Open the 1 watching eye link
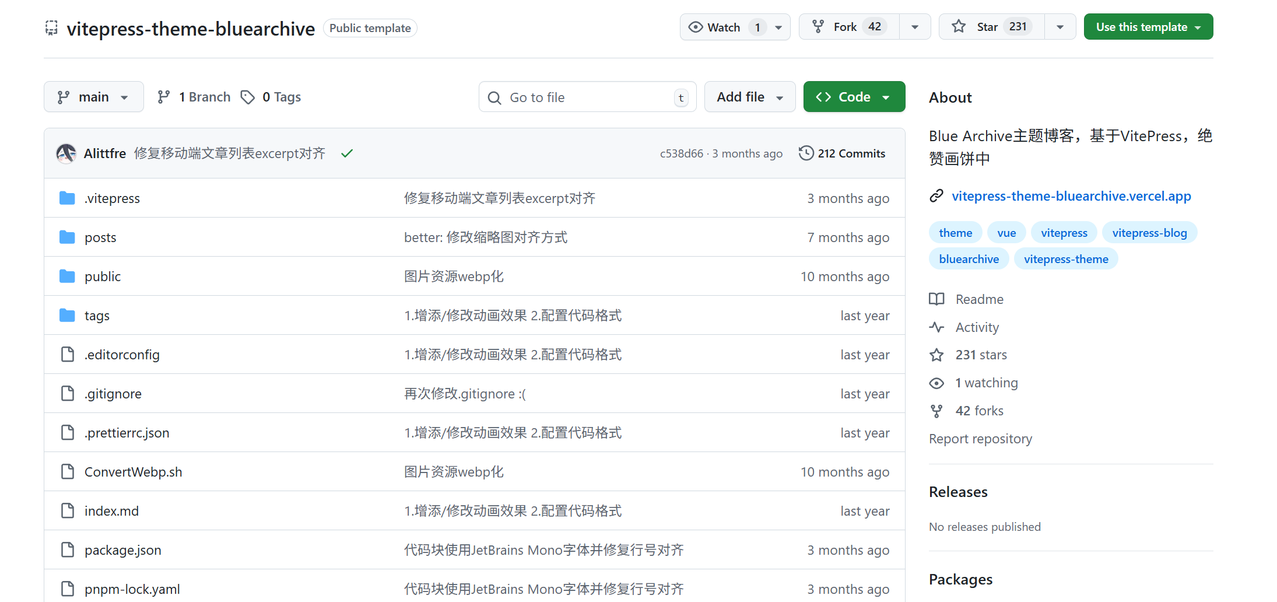The width and height of the screenshot is (1277, 602). click(x=936, y=383)
